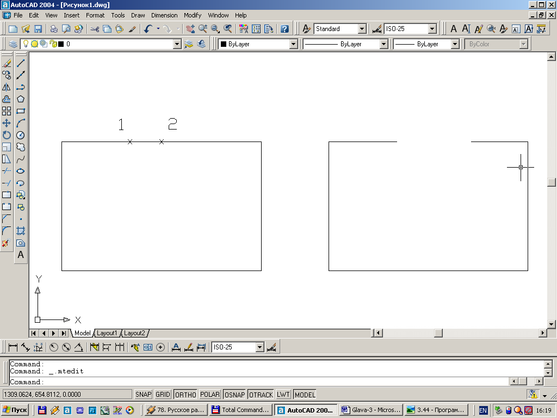Expand the ISO-25 dimension style dropdown in top toolbar
The width and height of the screenshot is (557, 418).
coord(432,29)
